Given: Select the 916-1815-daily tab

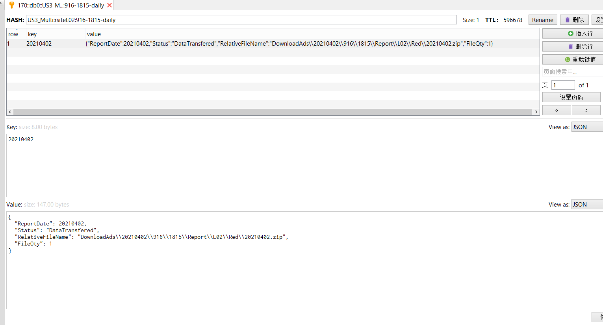Looking at the screenshot, I should click(59, 6).
